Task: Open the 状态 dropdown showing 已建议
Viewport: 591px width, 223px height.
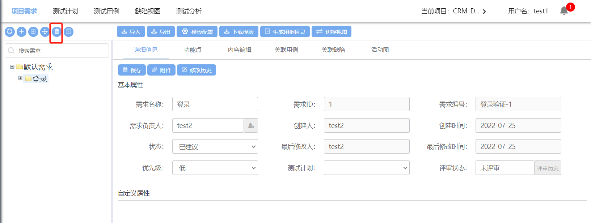Action: 215,147
